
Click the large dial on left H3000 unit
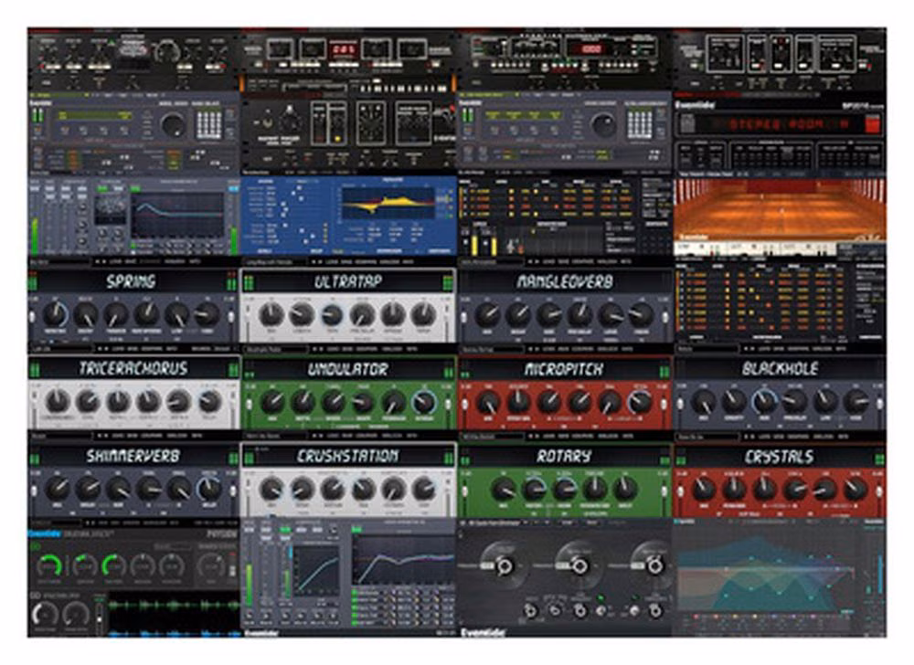point(173,124)
